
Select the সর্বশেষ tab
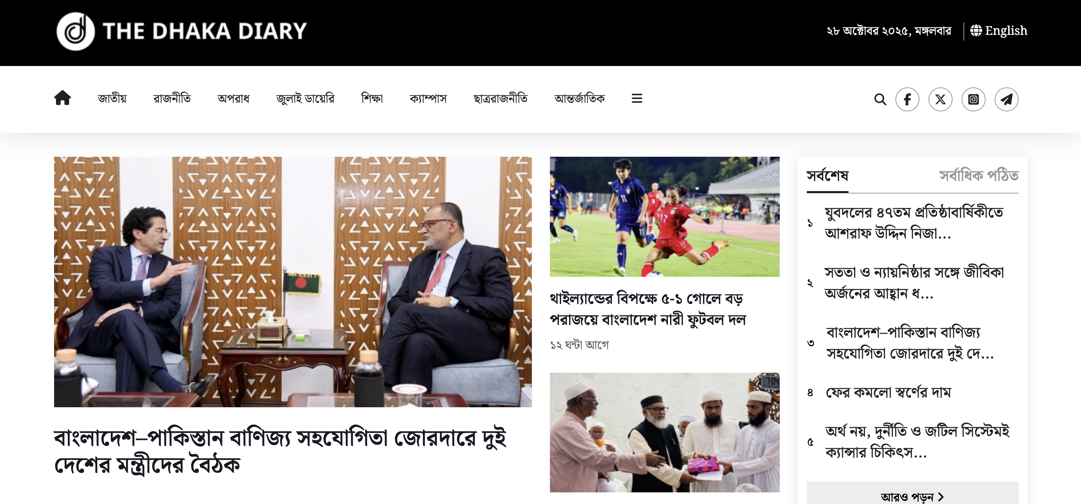click(x=827, y=175)
